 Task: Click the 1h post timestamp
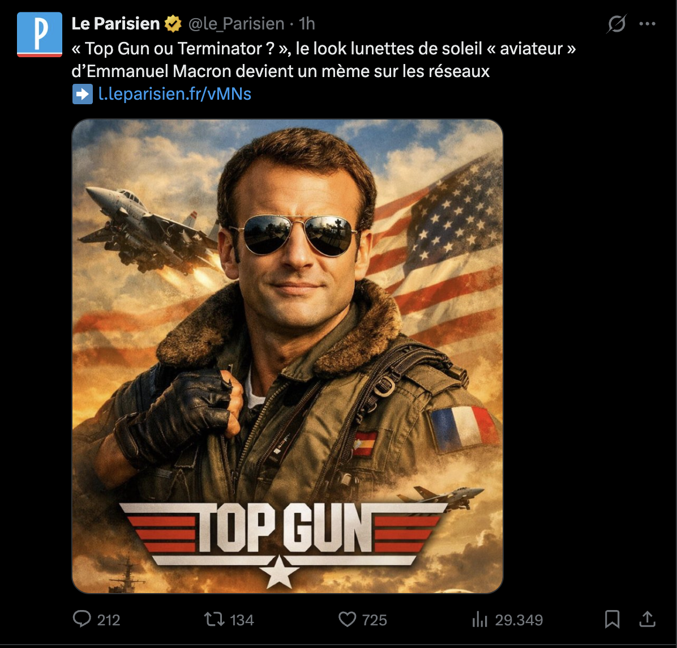tap(307, 24)
